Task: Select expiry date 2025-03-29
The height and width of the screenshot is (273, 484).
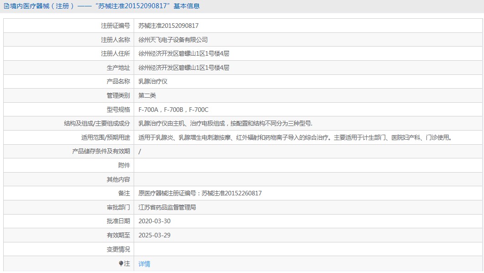Action: click(x=154, y=235)
